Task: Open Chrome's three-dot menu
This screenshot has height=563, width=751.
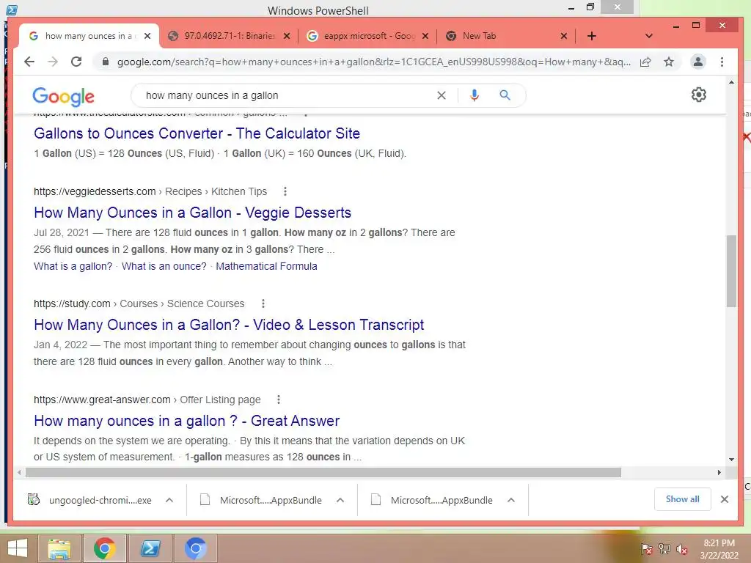Action: tap(722, 62)
